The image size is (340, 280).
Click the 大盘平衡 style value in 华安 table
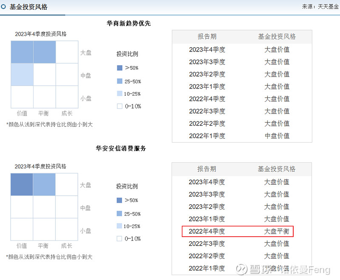pos(277,231)
